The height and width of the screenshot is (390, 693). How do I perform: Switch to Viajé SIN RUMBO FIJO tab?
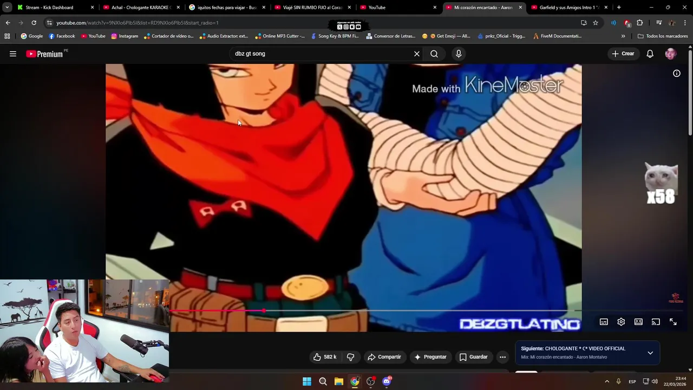(x=313, y=8)
